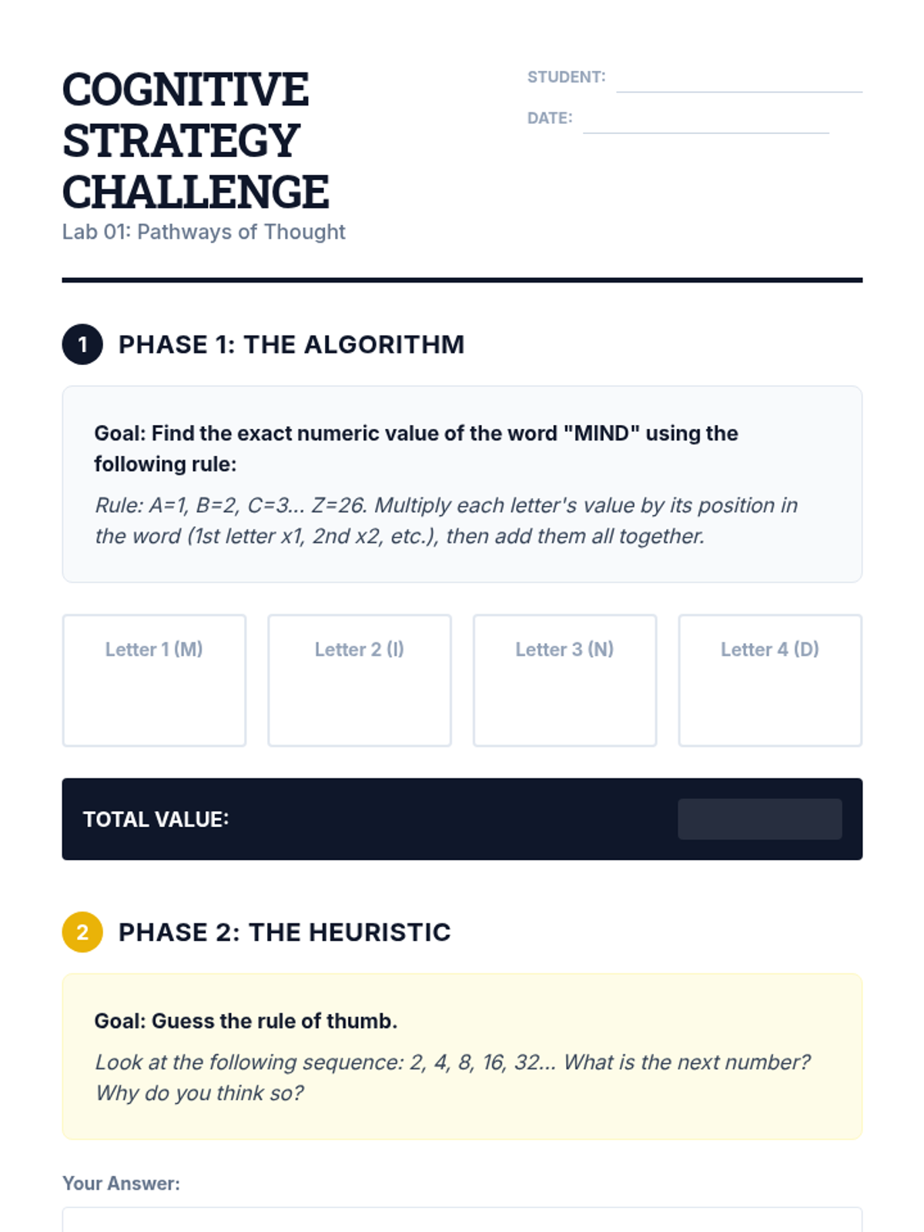The image size is (924, 1232).
Task: Click the sequence 2, 4, 8, 16, 32 question
Action: 453,1077
